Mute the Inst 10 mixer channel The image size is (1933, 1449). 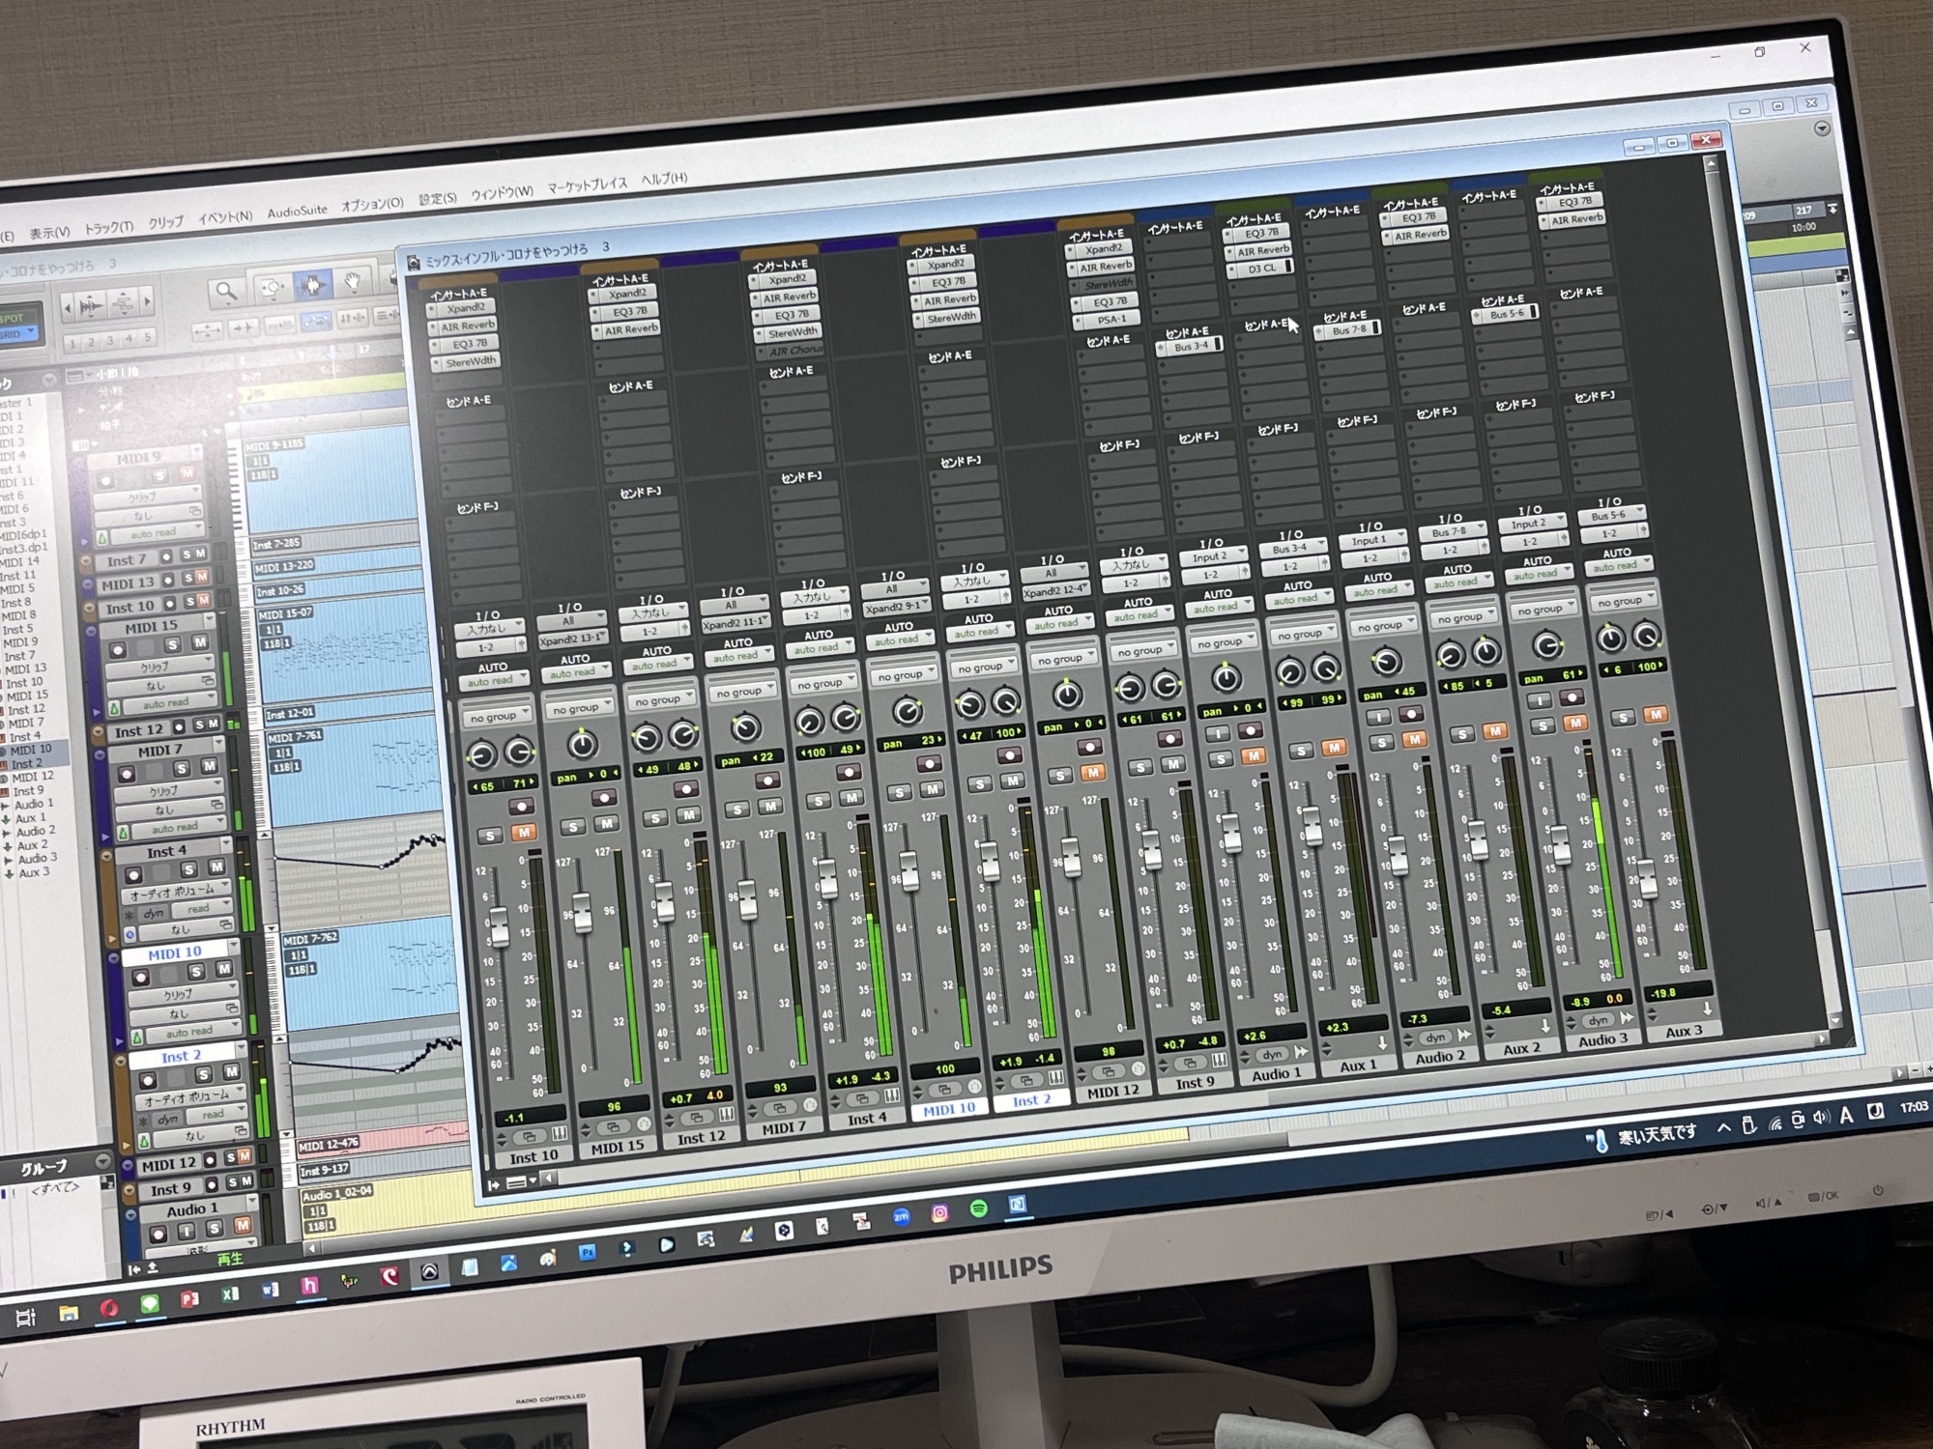point(523,833)
